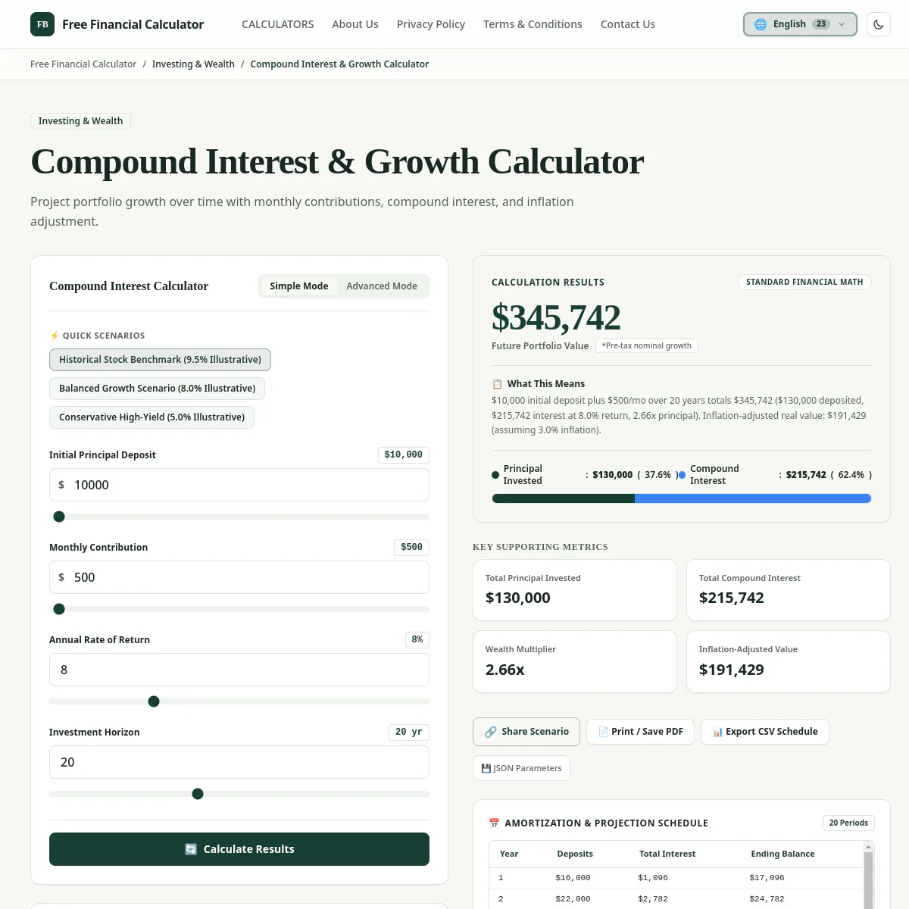Image resolution: width=909 pixels, height=909 pixels.
Task: Click the refresh icon on Calculate Results
Action: tap(191, 849)
